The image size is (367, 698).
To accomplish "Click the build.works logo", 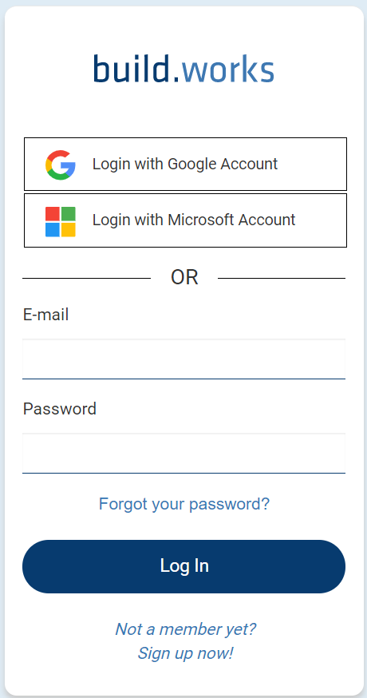I will (183, 69).
